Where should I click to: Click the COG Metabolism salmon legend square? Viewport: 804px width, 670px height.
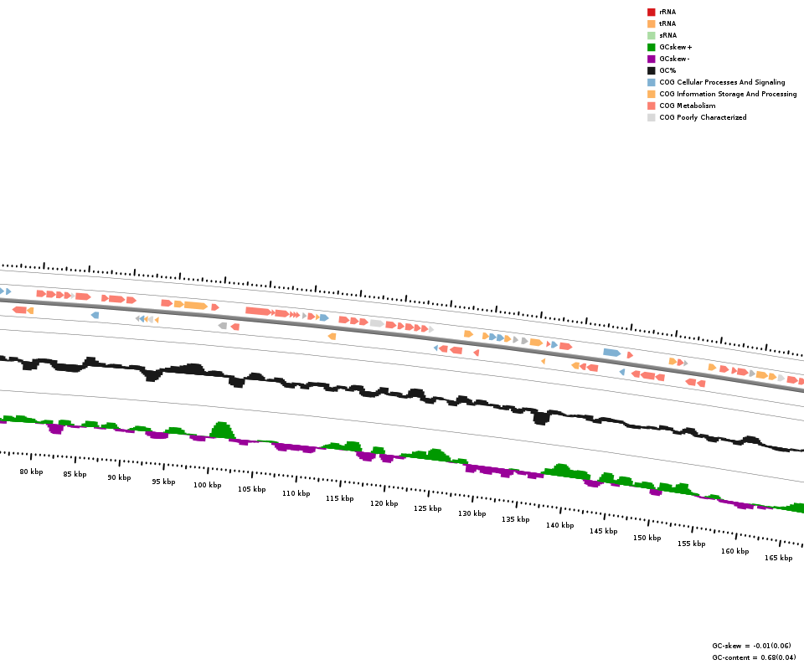[x=651, y=106]
